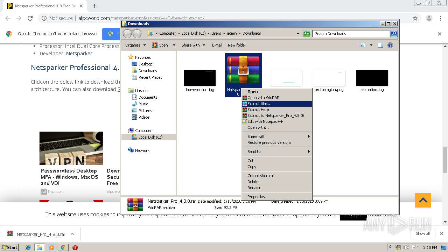Open the Share with toolbar dropdown
The height and width of the screenshot is (252, 448).
193,45
